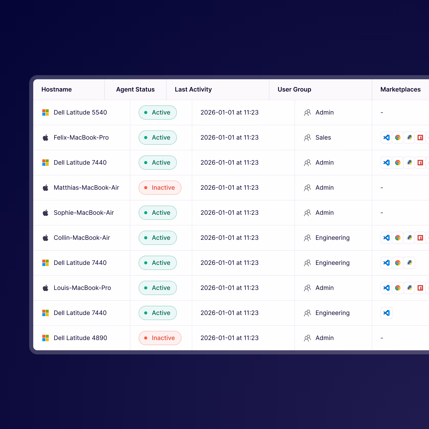Image resolution: width=429 pixels, height=429 pixels.
Task: Open Chrome marketplace icon in Louis-MacBook-Pro row
Action: click(398, 288)
